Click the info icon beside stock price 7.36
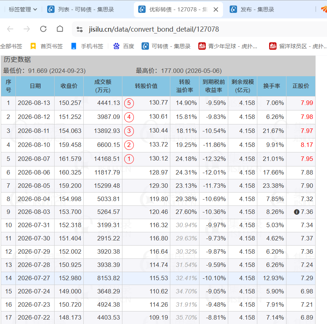 pos(296,212)
